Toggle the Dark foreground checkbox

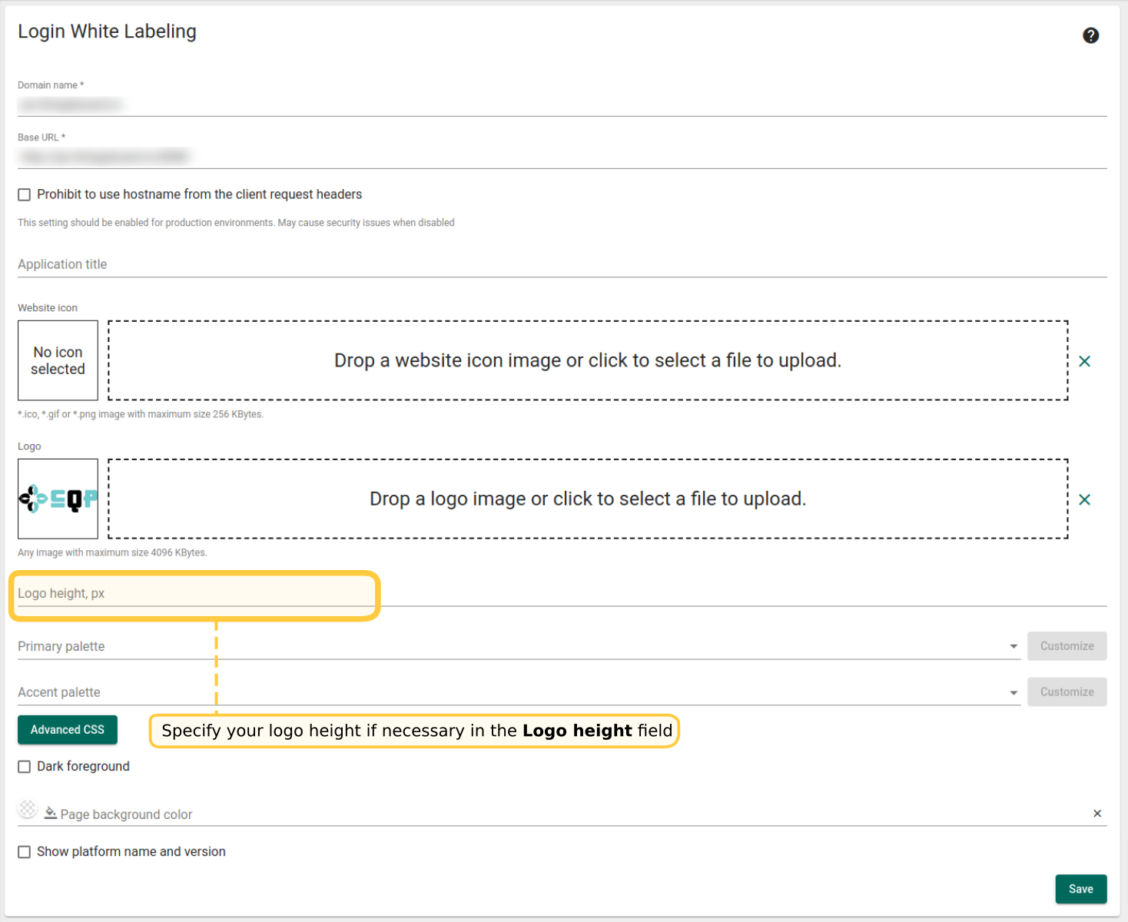pos(25,767)
